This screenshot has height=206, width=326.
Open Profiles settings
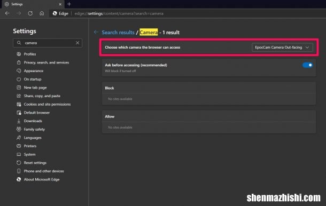(x=30, y=54)
